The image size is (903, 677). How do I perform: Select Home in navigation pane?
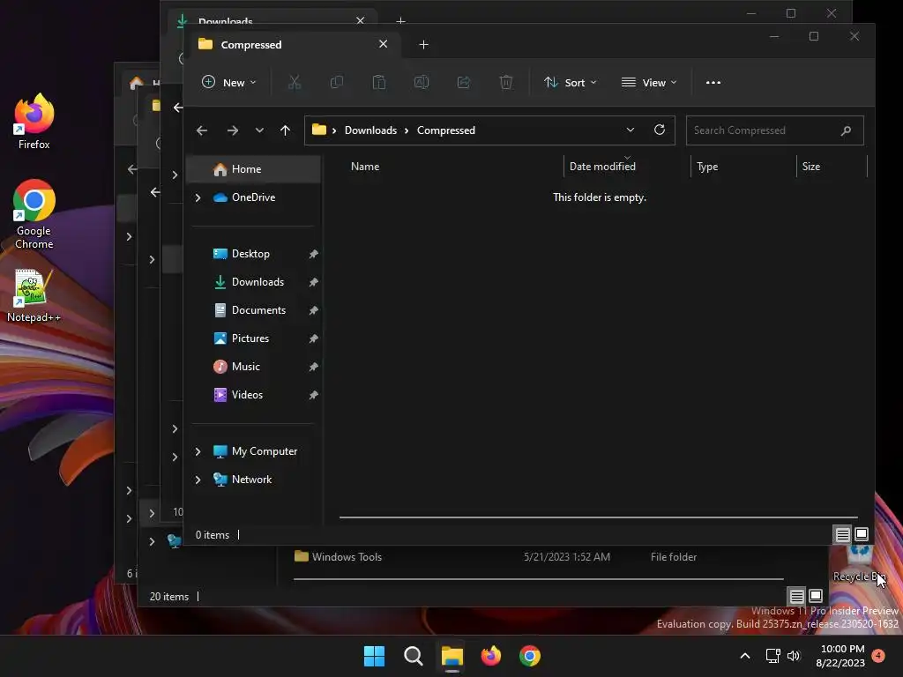point(253,169)
